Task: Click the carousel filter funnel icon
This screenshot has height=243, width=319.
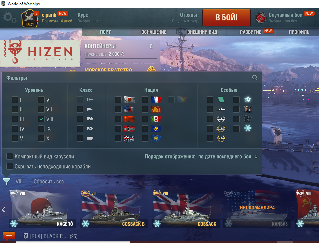Action: tap(7, 181)
